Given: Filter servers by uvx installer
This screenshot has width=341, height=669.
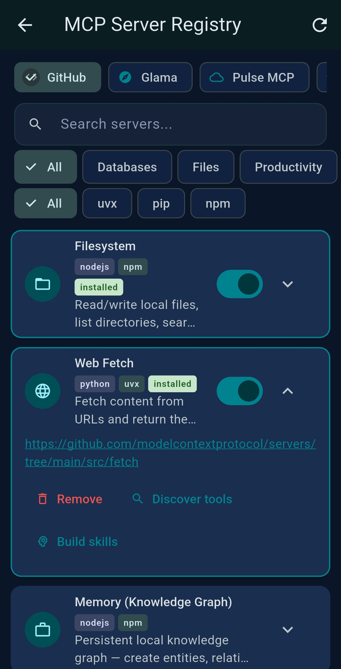Looking at the screenshot, I should pyautogui.click(x=107, y=203).
